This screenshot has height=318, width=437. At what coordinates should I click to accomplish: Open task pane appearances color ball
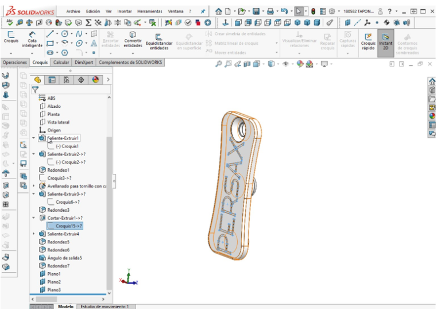click(x=432, y=116)
